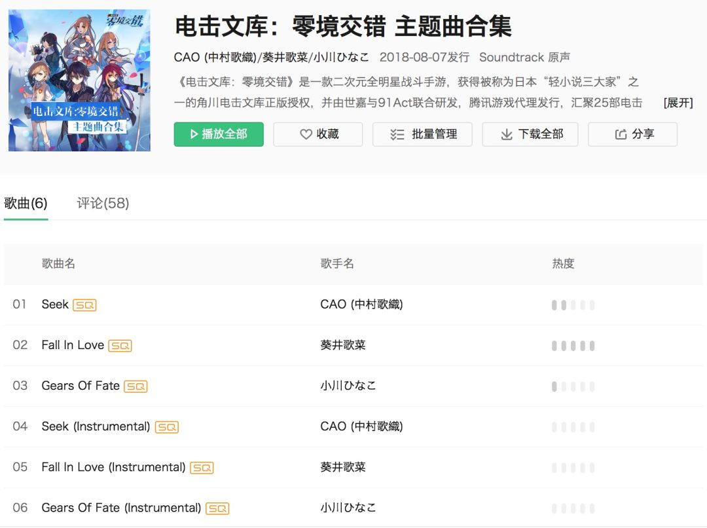
Task: Click the heart icon in 收藏 button
Action: pyautogui.click(x=306, y=134)
